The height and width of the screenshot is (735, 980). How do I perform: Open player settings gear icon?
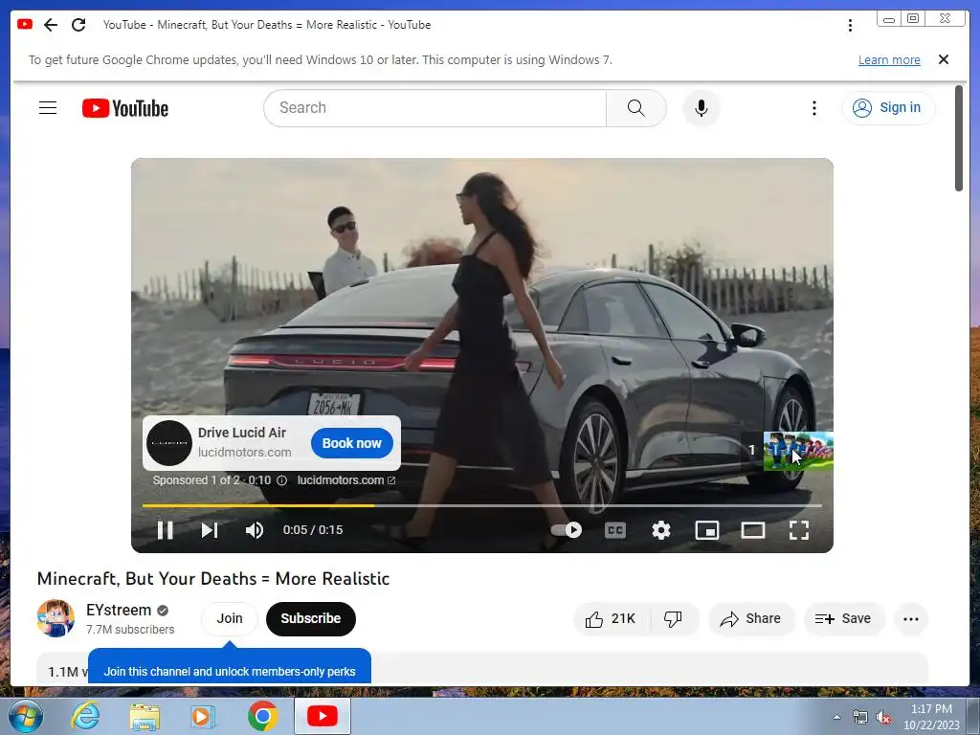[660, 530]
